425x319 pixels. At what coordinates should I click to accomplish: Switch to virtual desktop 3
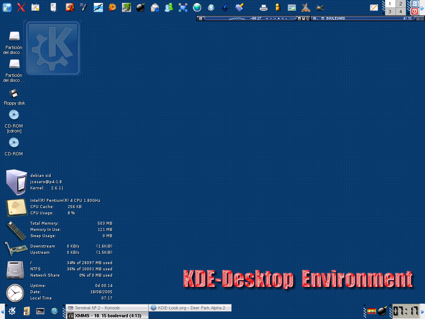[390, 11]
